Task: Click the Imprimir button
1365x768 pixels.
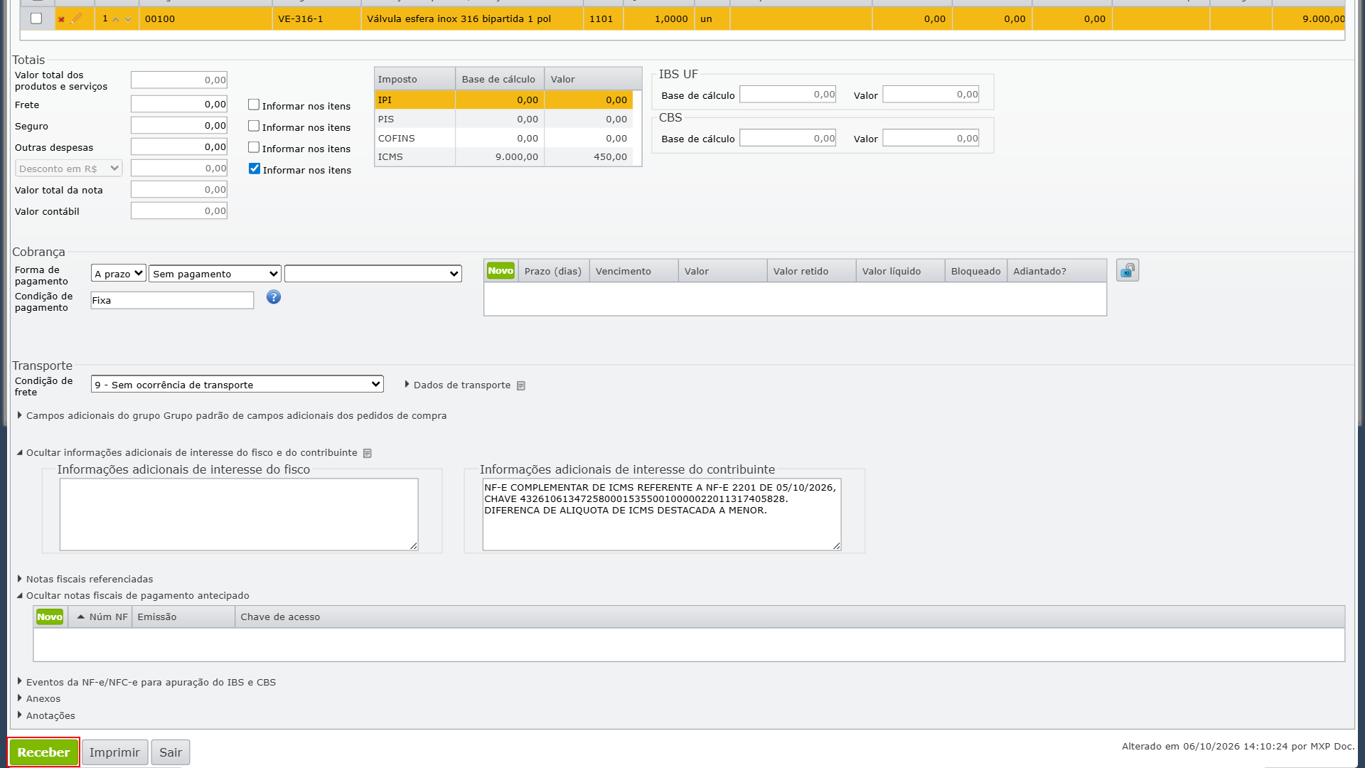Action: 114,752
